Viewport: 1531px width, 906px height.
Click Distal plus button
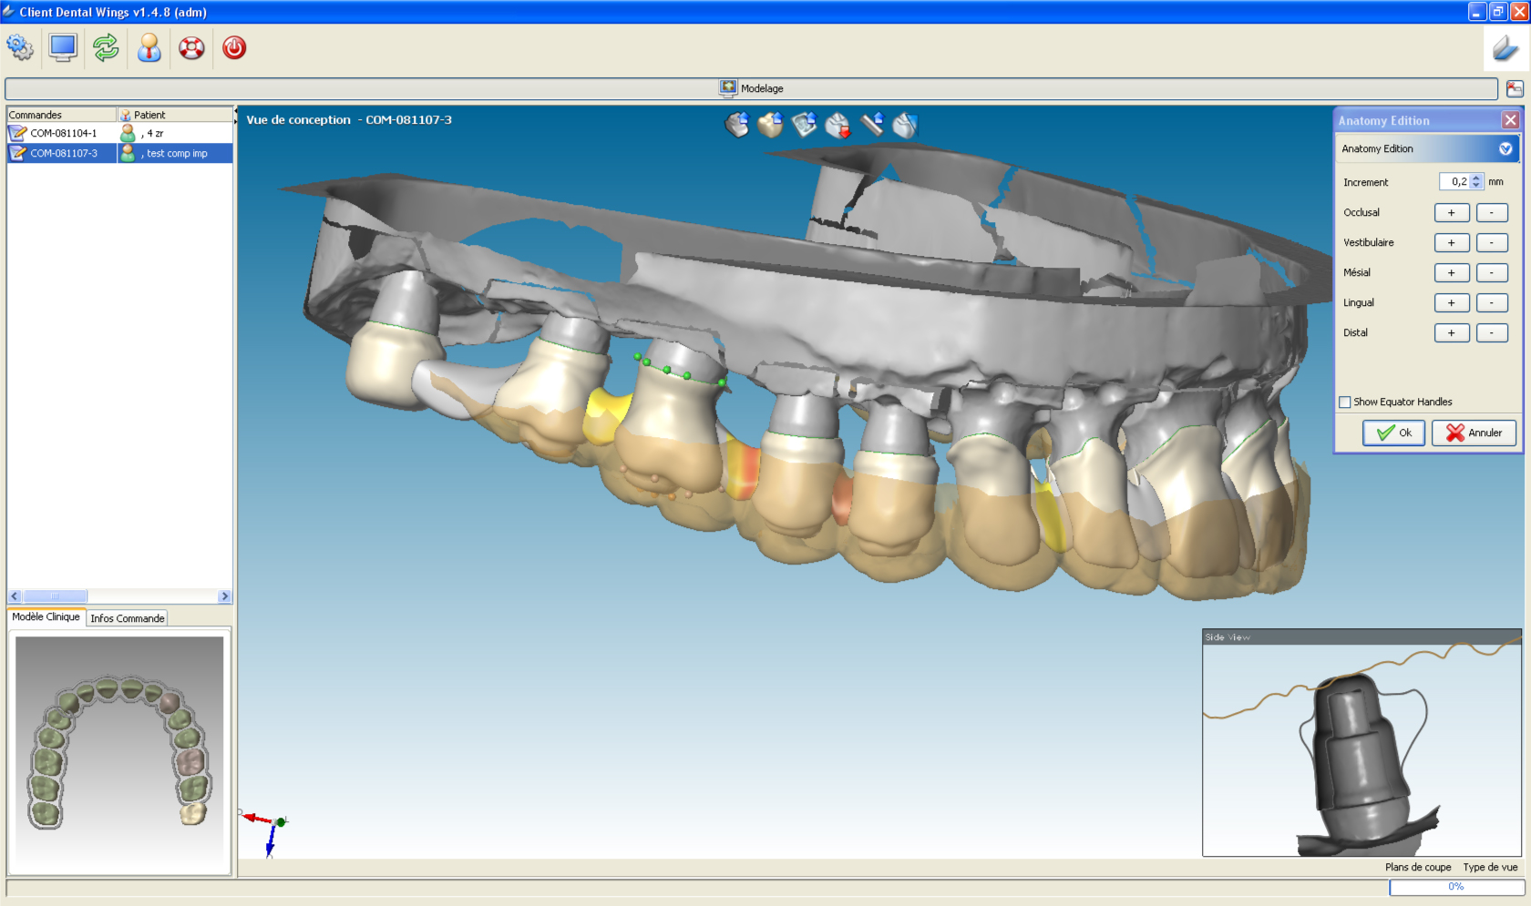[x=1451, y=332]
